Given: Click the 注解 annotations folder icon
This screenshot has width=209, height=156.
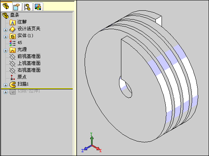Looking at the screenshot, I should point(13,22).
